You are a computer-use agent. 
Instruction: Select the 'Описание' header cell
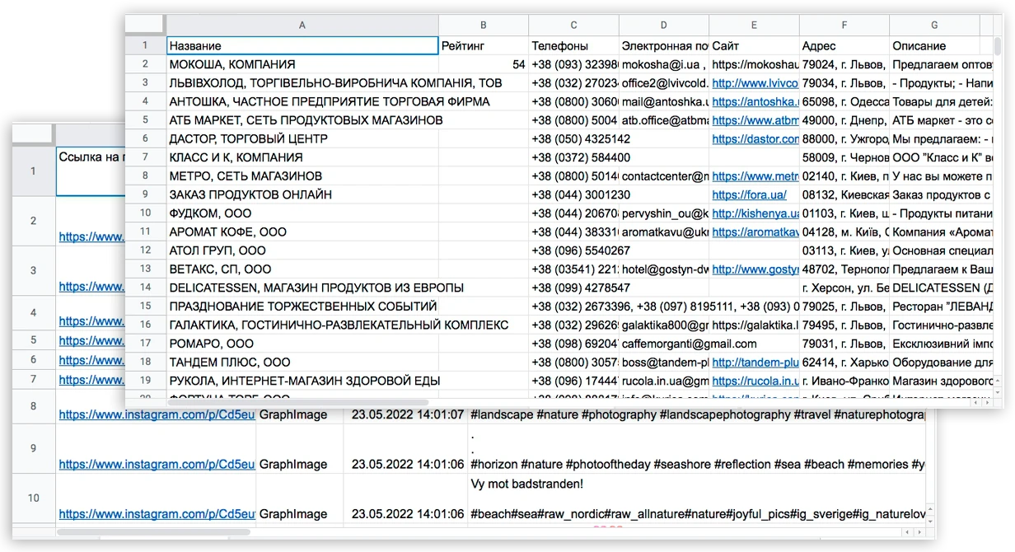click(934, 45)
